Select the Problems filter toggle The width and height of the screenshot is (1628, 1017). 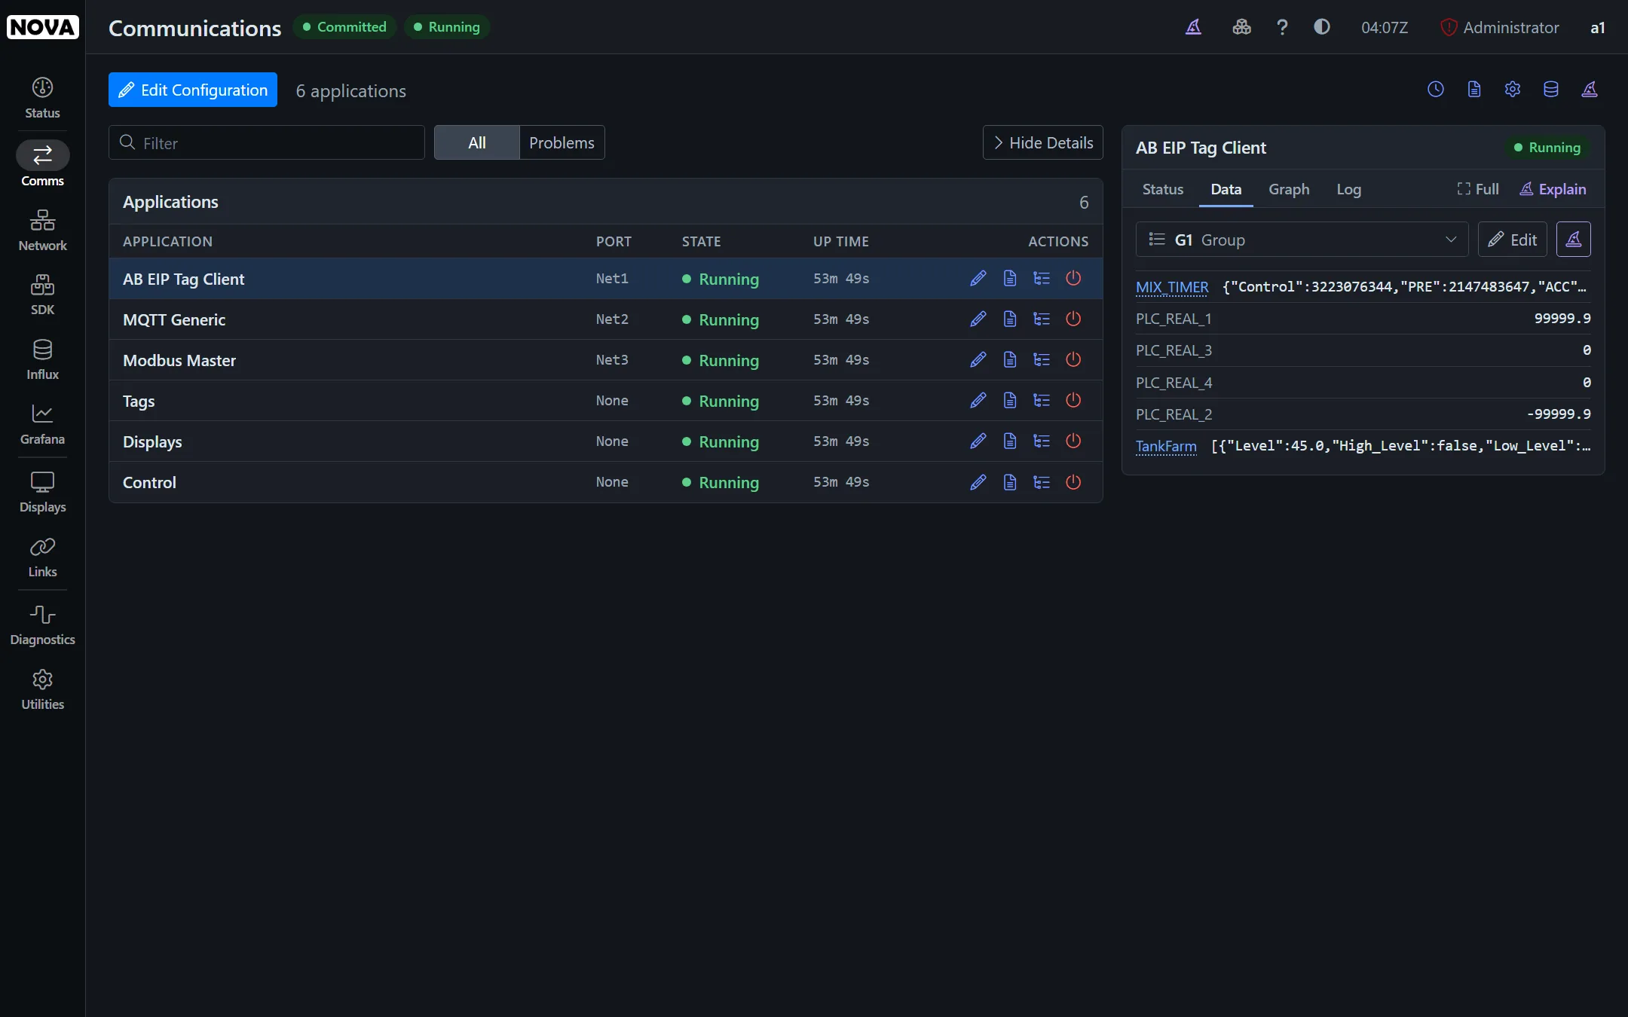pyautogui.click(x=562, y=142)
